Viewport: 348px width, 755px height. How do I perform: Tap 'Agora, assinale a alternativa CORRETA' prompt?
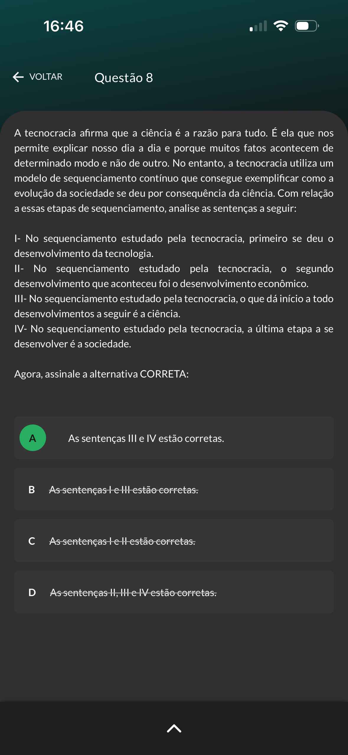coord(101,374)
